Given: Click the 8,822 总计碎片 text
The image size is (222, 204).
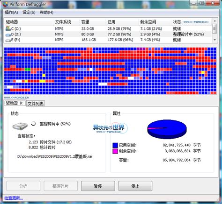Looking at the screenshot, I should [42, 147].
